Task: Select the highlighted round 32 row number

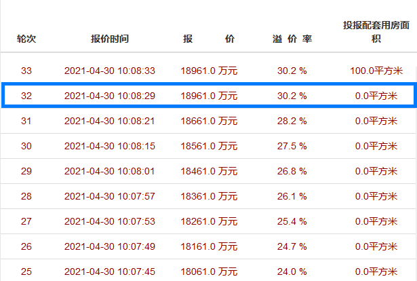Action: (26, 96)
